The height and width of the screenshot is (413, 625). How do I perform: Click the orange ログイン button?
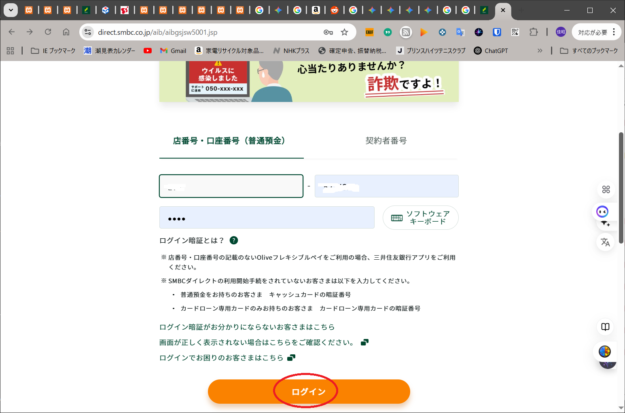(309, 391)
